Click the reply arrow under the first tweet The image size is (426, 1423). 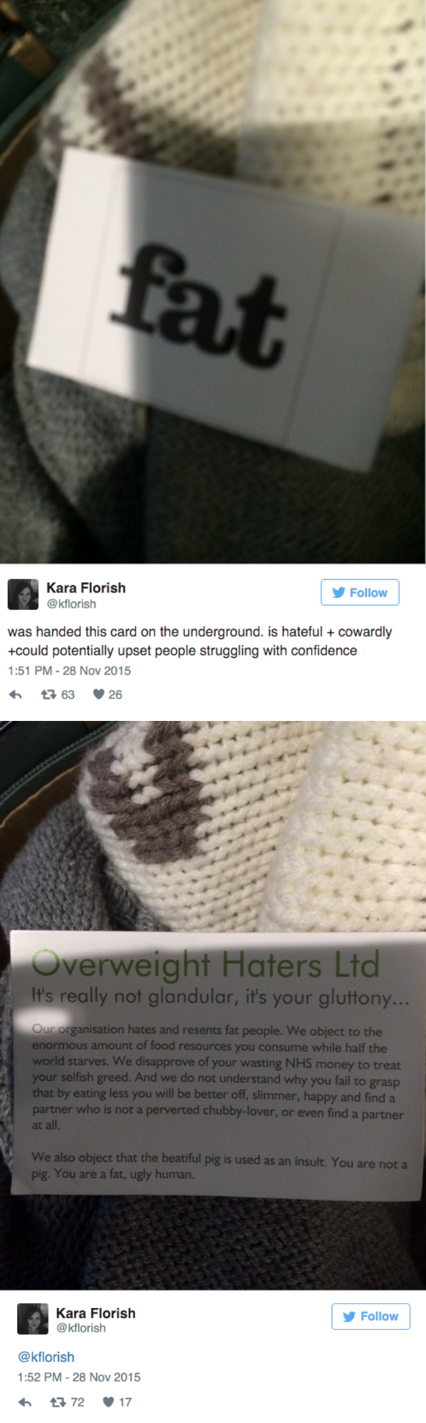(16, 694)
